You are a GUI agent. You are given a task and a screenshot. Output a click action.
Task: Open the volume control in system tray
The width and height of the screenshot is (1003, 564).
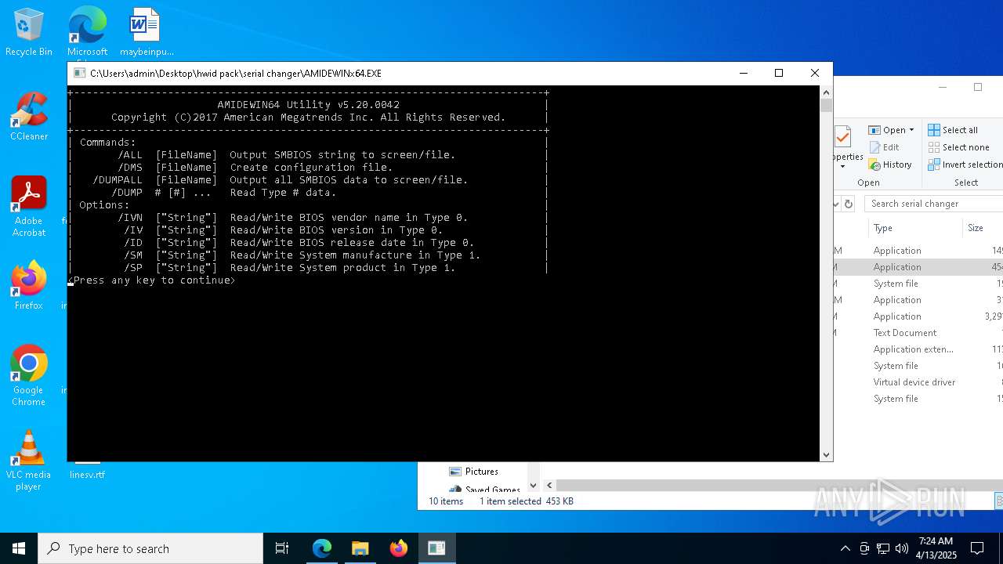point(902,548)
